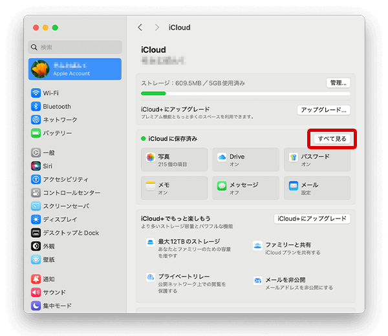Click ストレージ：609.5MB／5GB使用済み text

pyautogui.click(x=193, y=83)
